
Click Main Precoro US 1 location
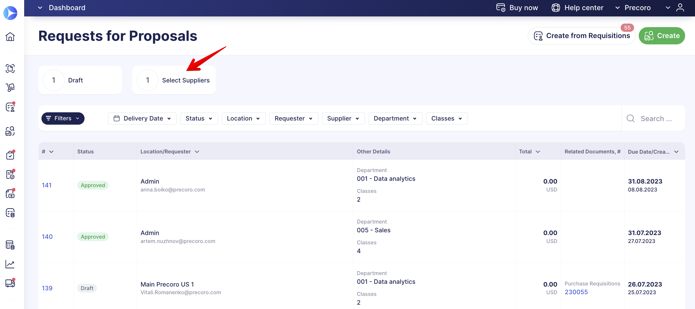pyautogui.click(x=167, y=284)
